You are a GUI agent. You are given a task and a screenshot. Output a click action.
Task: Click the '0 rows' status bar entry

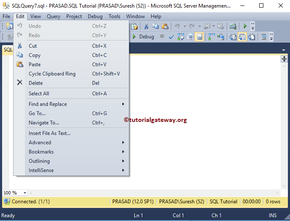pyautogui.click(x=273, y=202)
